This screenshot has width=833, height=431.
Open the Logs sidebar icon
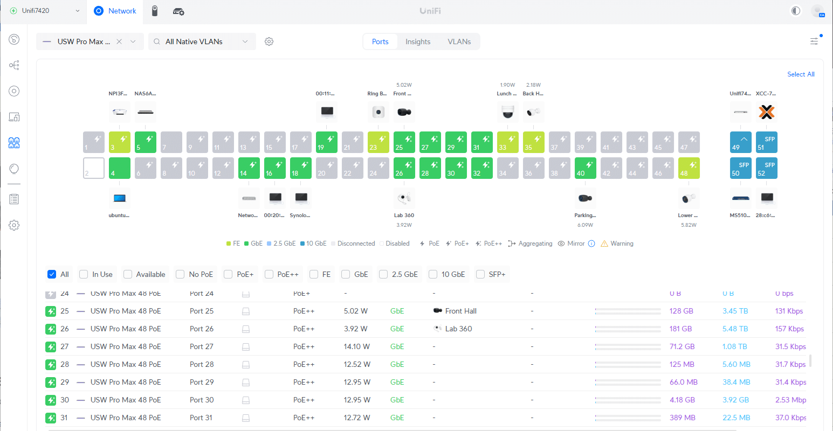(x=15, y=199)
